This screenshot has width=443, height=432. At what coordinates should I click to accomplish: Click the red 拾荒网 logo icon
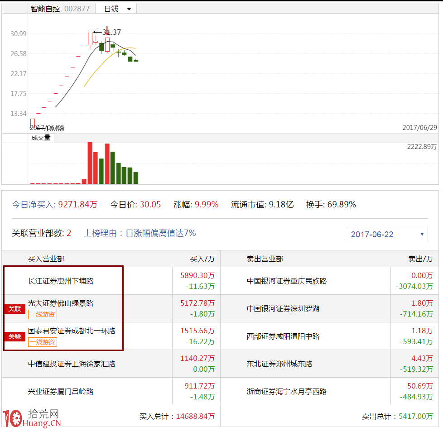pos(13,418)
